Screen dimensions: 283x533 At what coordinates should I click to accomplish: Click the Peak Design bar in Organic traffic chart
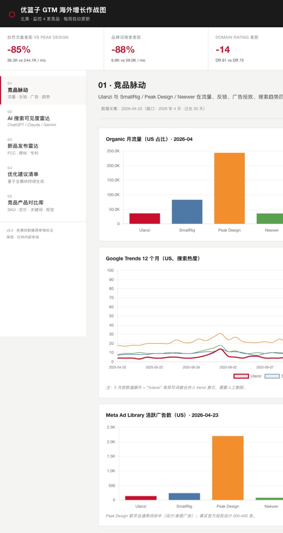(229, 188)
